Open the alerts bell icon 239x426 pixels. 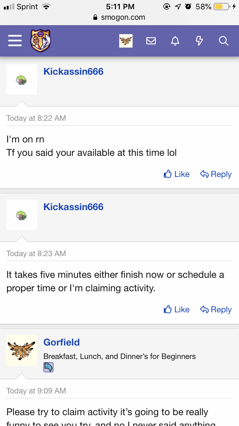pyautogui.click(x=175, y=41)
